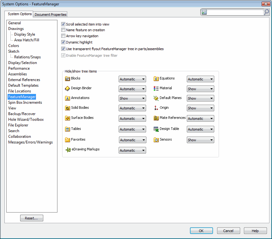Click the options list icon in search box
Image resolution: width=272 pixels, height=239 pixels.
204,12
